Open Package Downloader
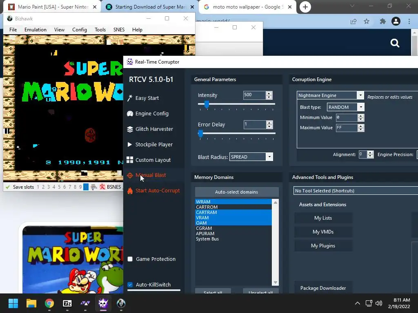 (x=323, y=288)
